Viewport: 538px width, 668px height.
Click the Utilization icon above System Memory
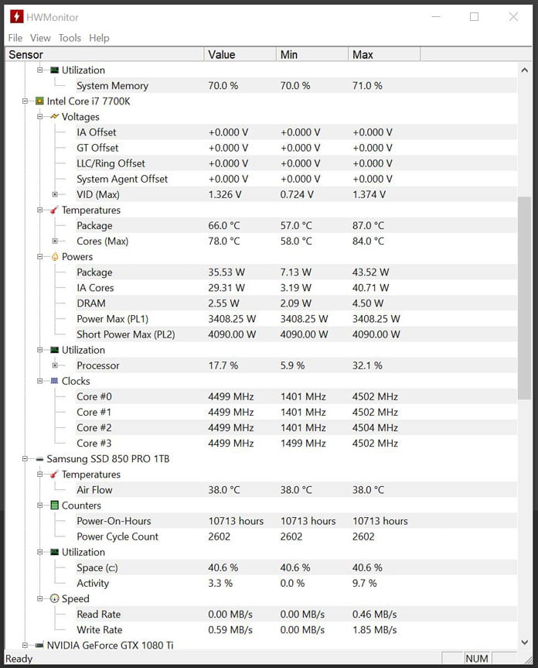54,70
